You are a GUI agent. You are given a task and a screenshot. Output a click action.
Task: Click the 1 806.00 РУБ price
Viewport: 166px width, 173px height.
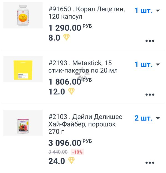click(x=70, y=81)
